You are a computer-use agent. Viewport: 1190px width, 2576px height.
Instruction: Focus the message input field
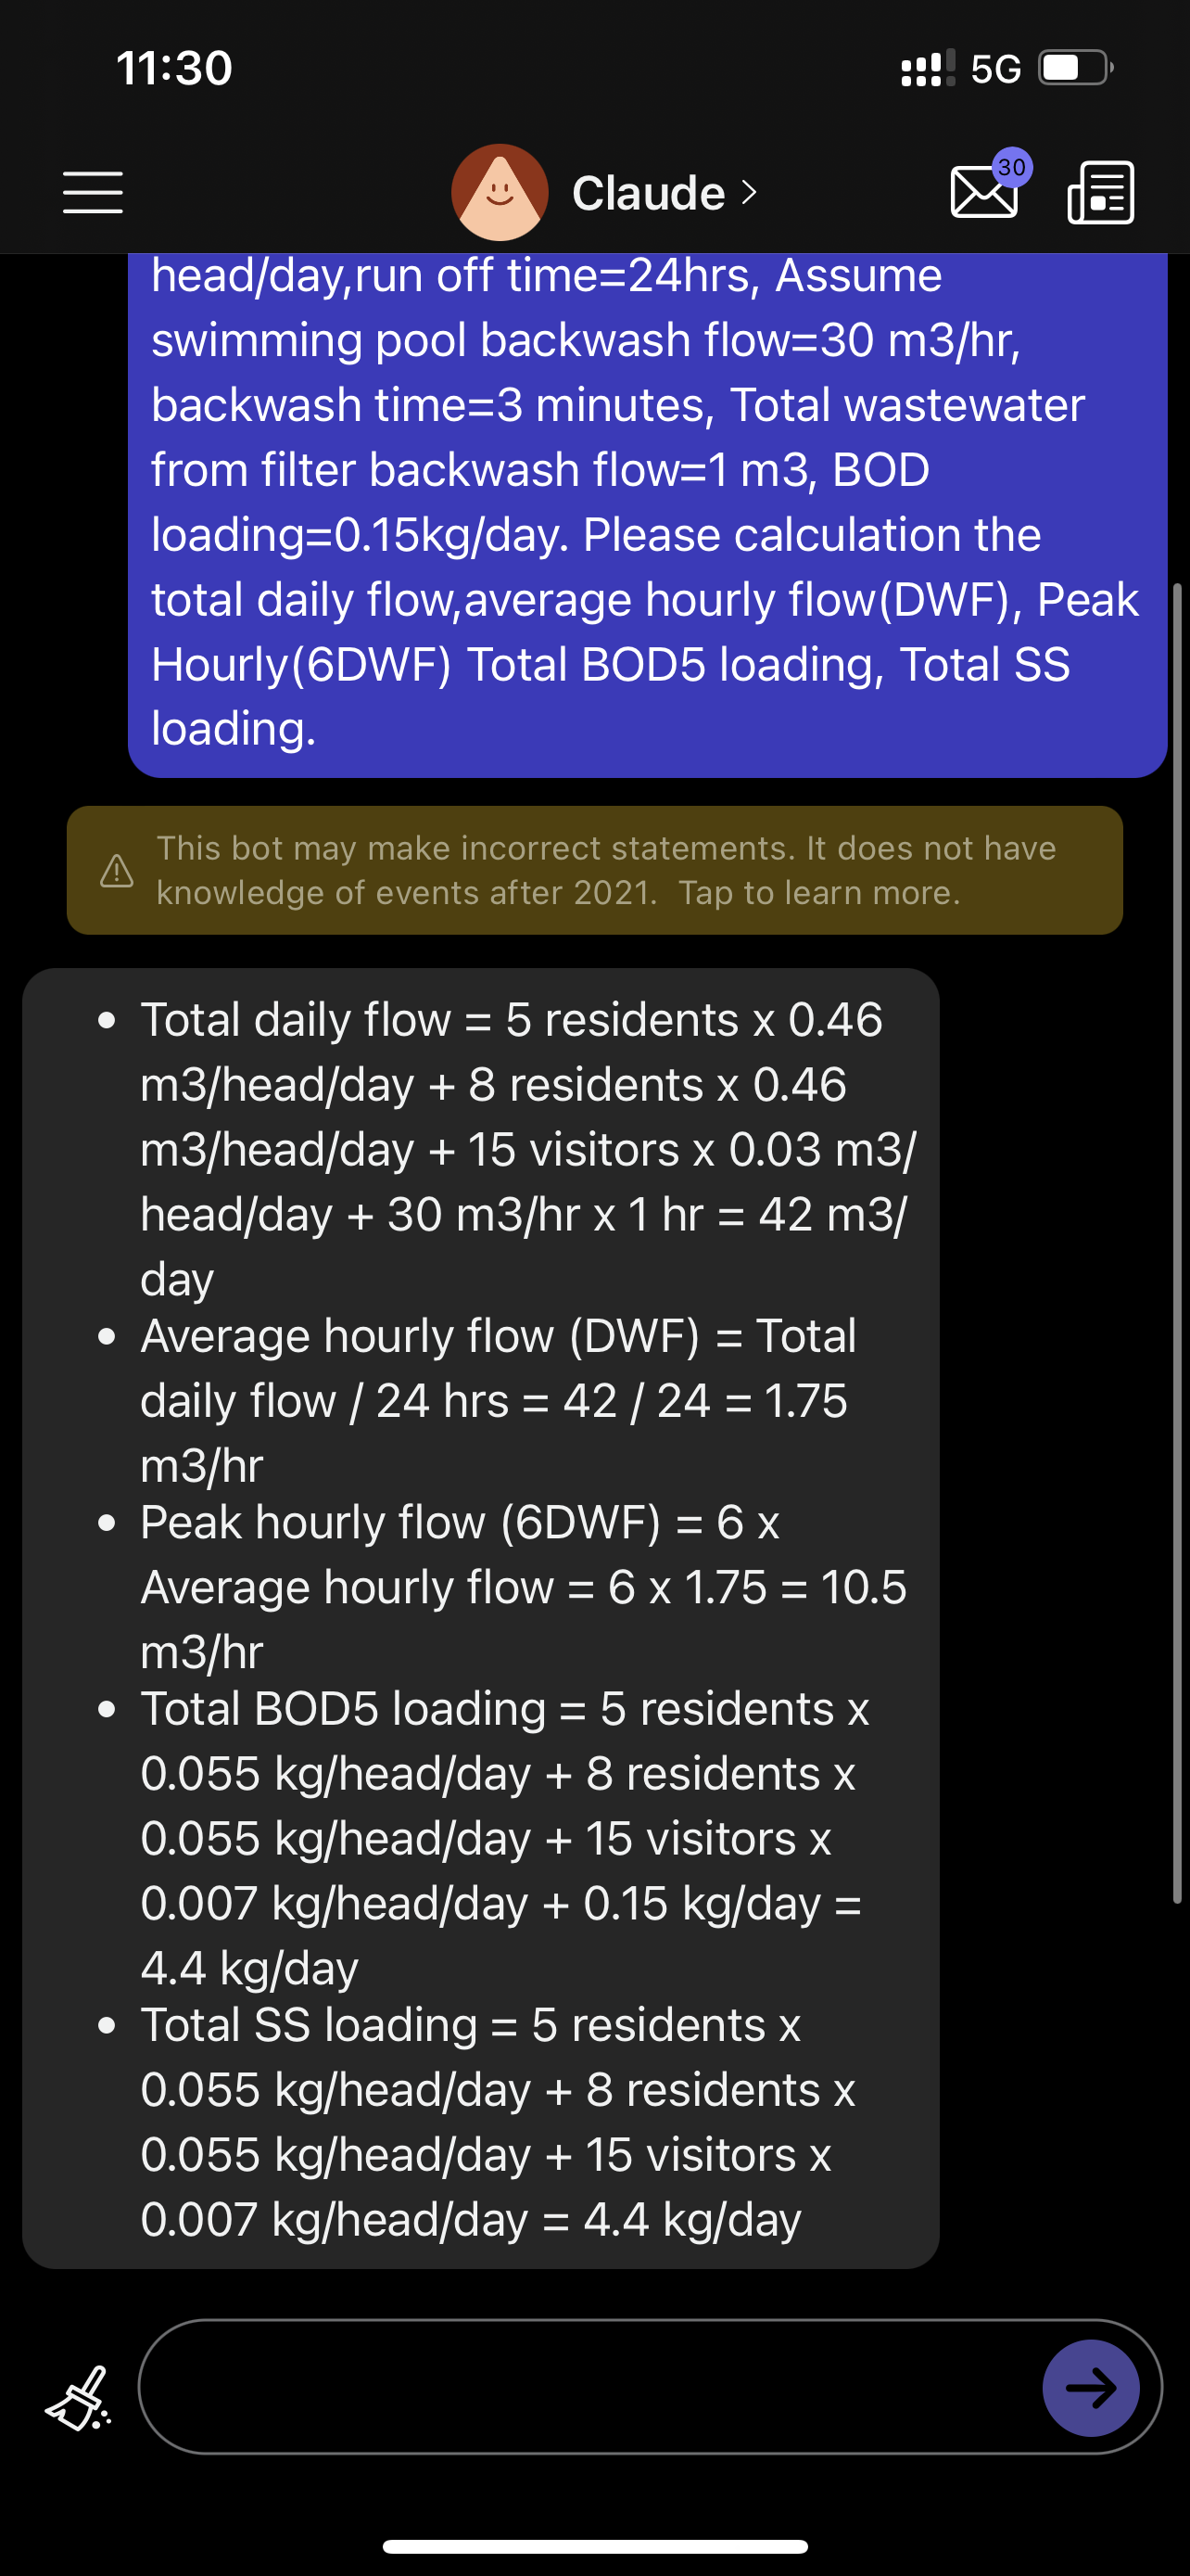pyautogui.click(x=589, y=2387)
